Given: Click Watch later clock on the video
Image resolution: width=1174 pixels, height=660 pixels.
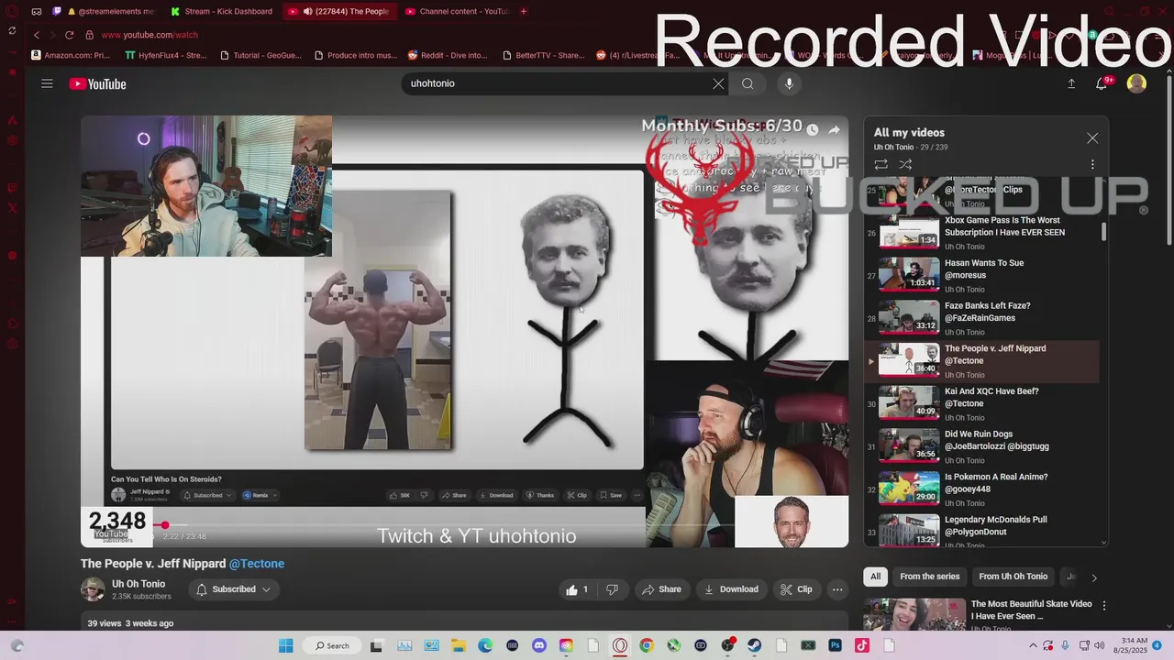Looking at the screenshot, I should point(812,130).
